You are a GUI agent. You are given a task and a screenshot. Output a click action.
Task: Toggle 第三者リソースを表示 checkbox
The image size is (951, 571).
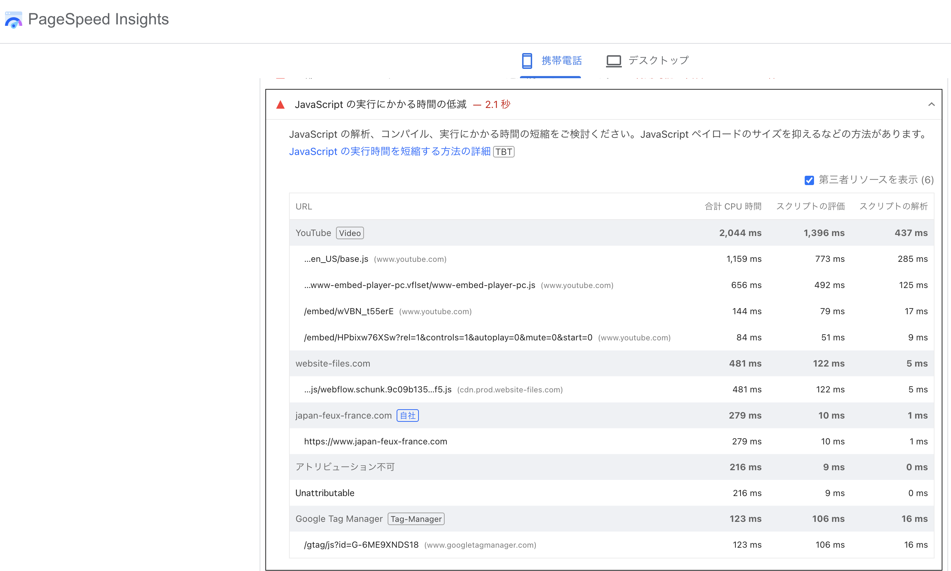pos(809,180)
